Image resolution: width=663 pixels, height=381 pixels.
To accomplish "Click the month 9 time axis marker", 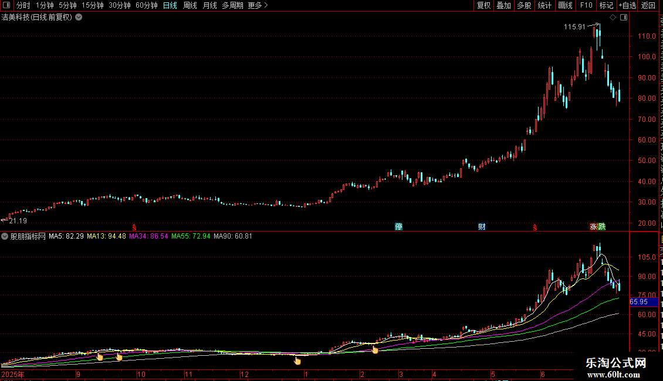I will coord(78,374).
